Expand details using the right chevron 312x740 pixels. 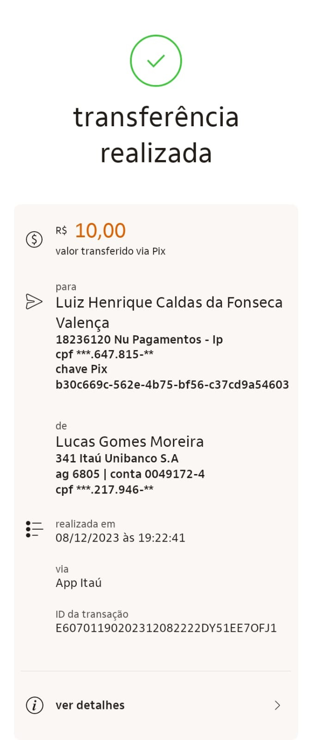277,705
